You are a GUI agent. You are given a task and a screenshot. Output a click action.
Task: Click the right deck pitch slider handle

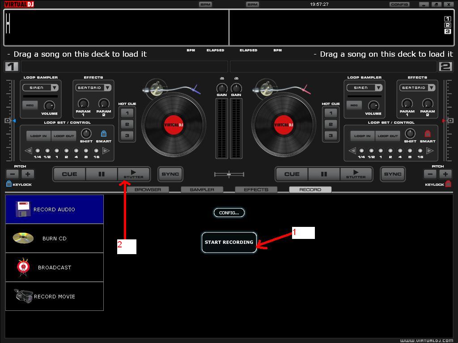[450, 121]
